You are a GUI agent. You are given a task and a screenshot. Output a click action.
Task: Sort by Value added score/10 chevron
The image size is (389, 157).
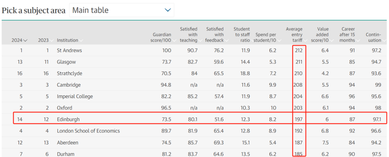click(x=331, y=40)
